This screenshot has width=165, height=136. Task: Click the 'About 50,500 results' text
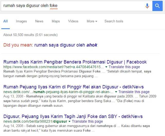tap(30, 35)
